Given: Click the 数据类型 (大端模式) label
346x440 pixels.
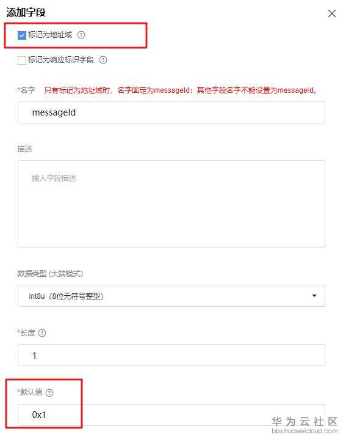Looking at the screenshot, I should point(50,273).
